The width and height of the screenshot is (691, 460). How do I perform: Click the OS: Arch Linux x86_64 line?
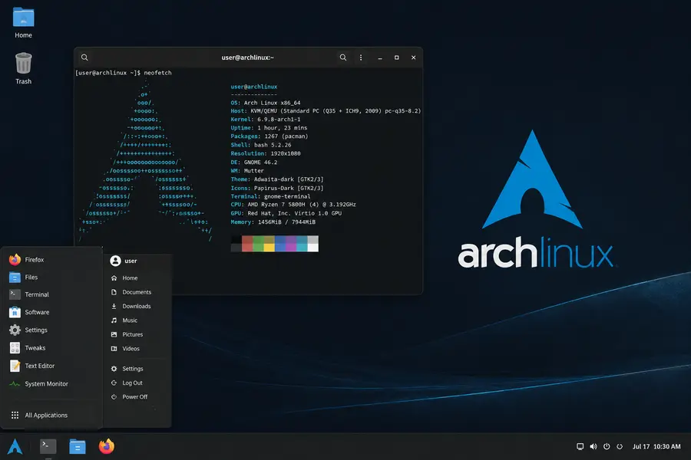(x=266, y=103)
